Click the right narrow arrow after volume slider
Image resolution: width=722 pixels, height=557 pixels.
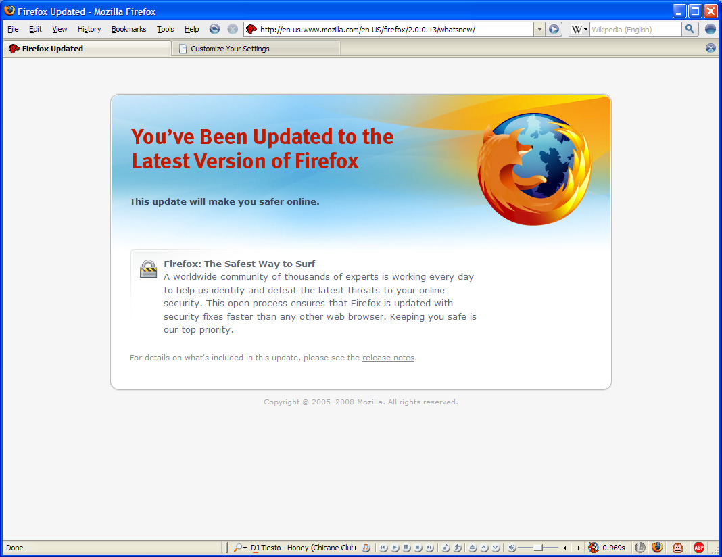pyautogui.click(x=579, y=548)
